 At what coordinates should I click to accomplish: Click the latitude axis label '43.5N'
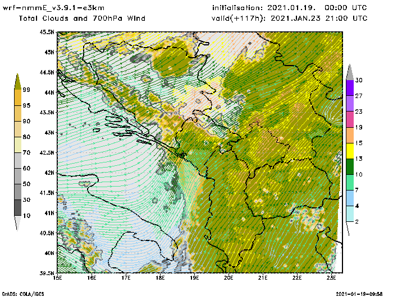(47, 112)
